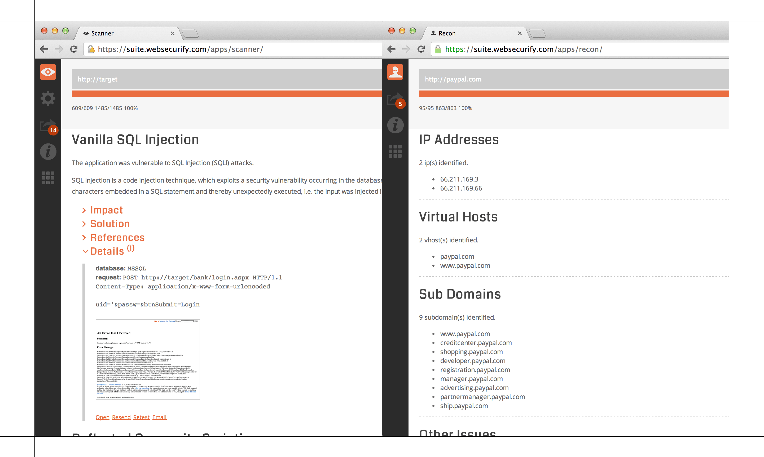Click the Recon orange progress bar
The width and height of the screenshot is (764, 457).
tap(574, 94)
